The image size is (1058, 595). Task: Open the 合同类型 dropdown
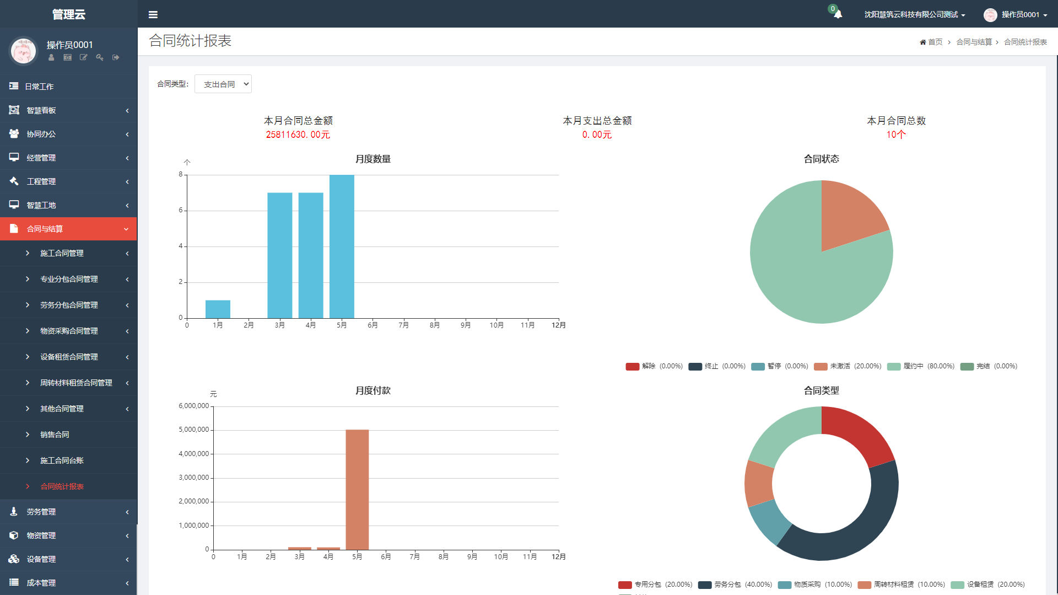[223, 84]
